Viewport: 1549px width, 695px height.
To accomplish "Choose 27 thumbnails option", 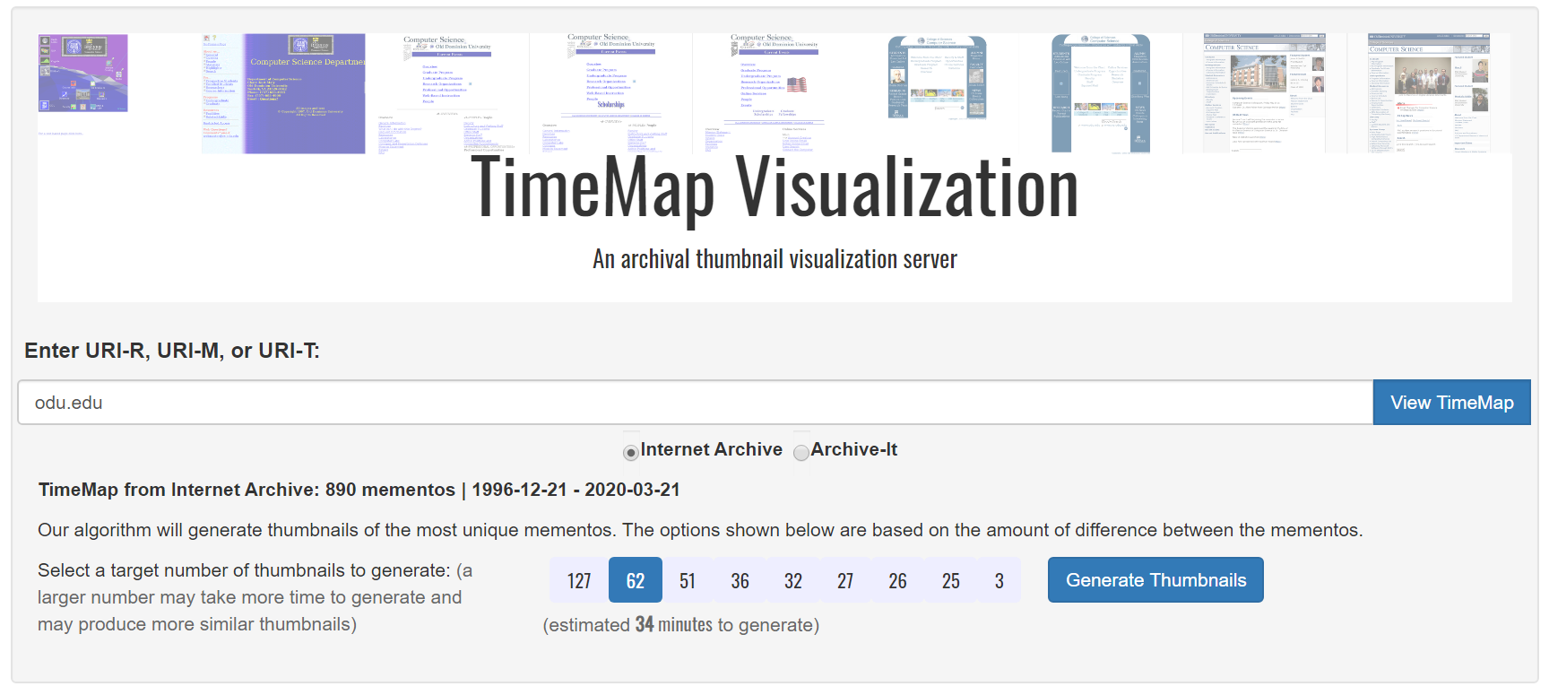I will point(845,581).
